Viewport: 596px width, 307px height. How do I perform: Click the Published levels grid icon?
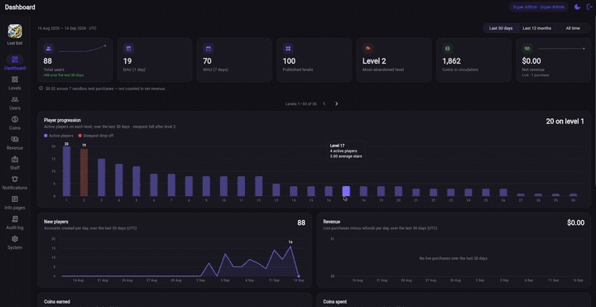pos(288,49)
